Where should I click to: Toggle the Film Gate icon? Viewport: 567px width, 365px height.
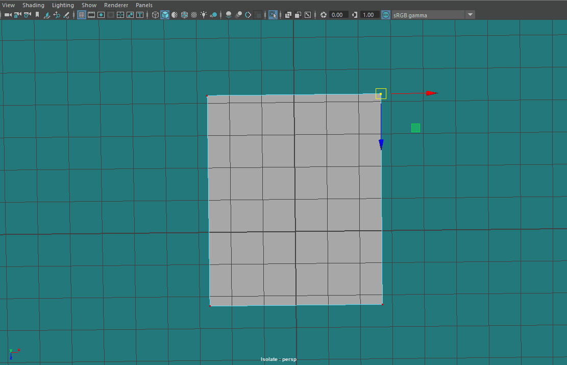point(91,15)
